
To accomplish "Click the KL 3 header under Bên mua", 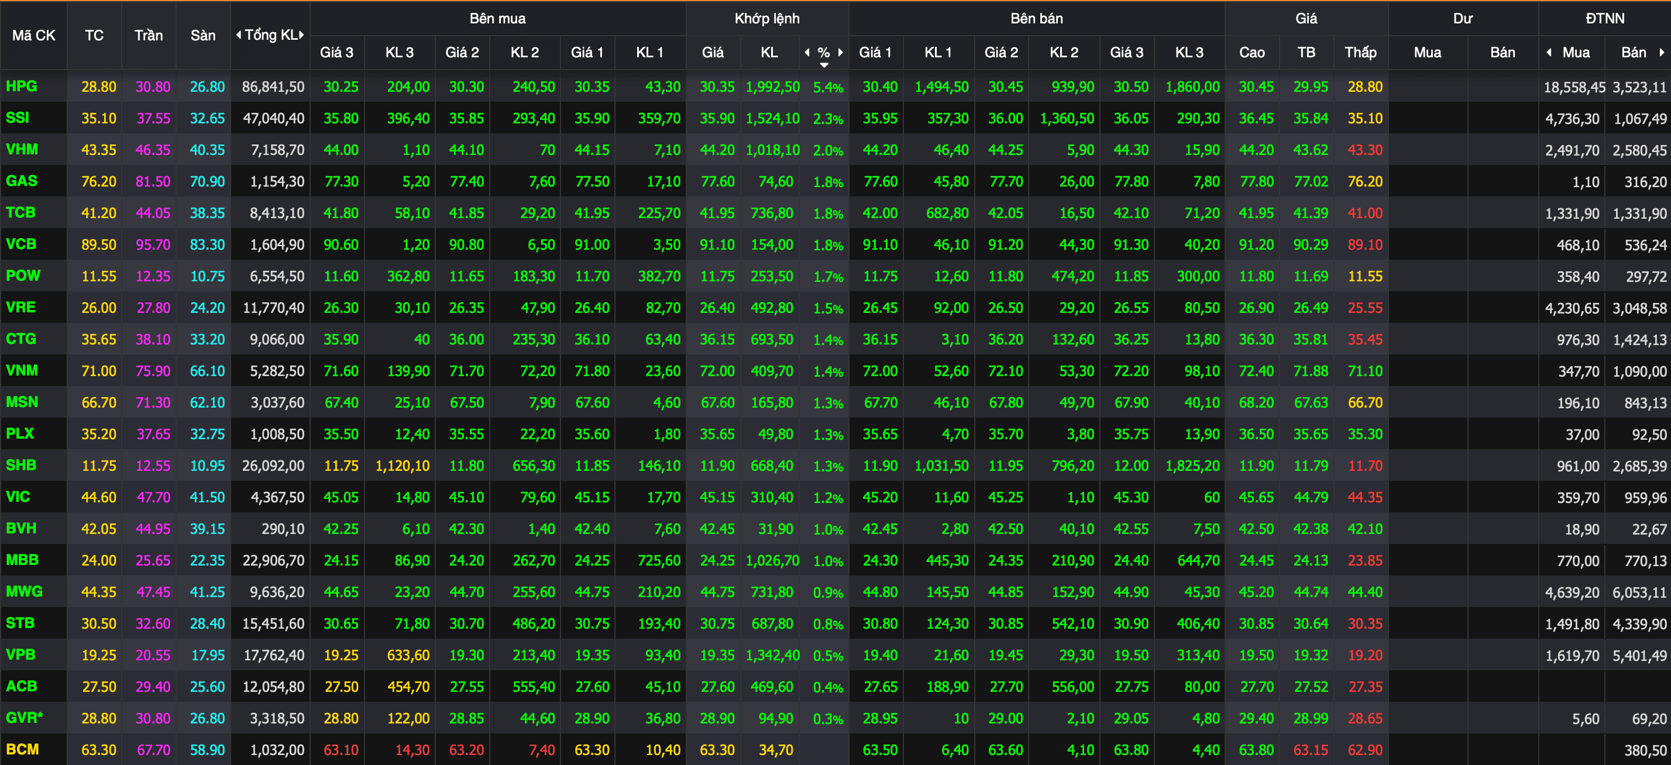I will coord(400,53).
